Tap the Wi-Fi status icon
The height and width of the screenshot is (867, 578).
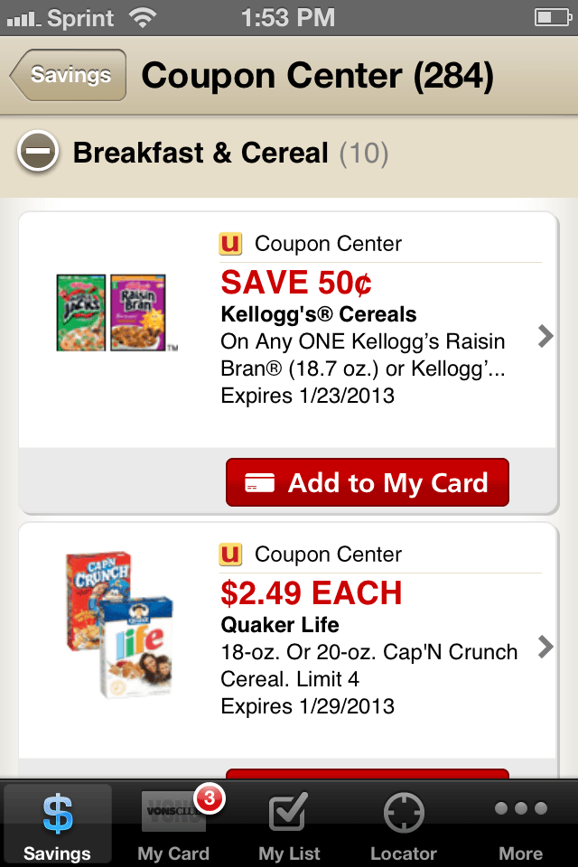pyautogui.click(x=143, y=18)
